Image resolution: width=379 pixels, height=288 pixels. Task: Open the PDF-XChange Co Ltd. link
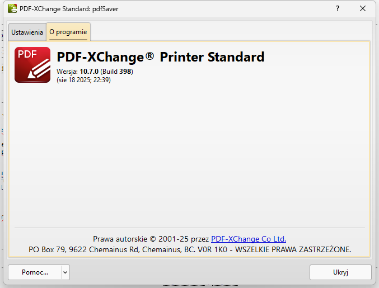pyautogui.click(x=249, y=239)
